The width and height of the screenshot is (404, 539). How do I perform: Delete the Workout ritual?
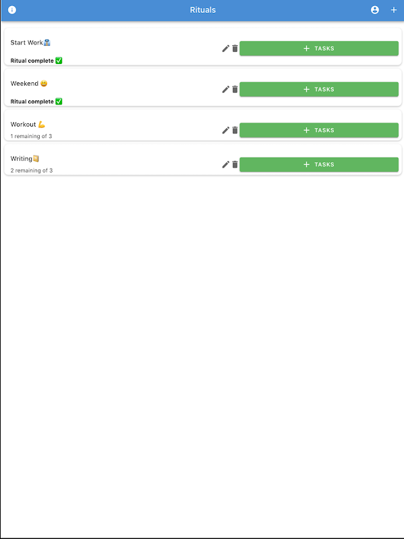point(235,130)
